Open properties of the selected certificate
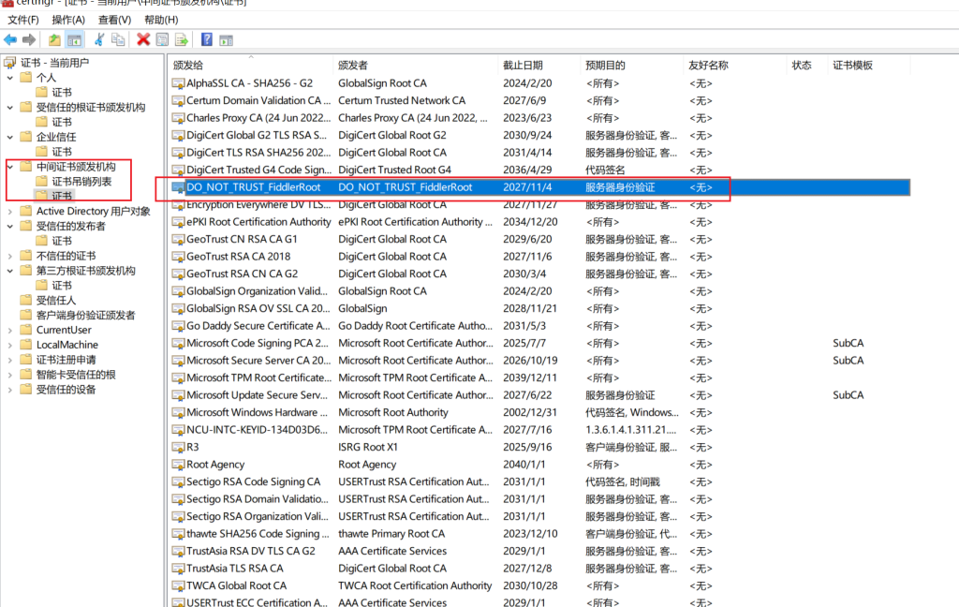959x607 pixels. tap(162, 40)
